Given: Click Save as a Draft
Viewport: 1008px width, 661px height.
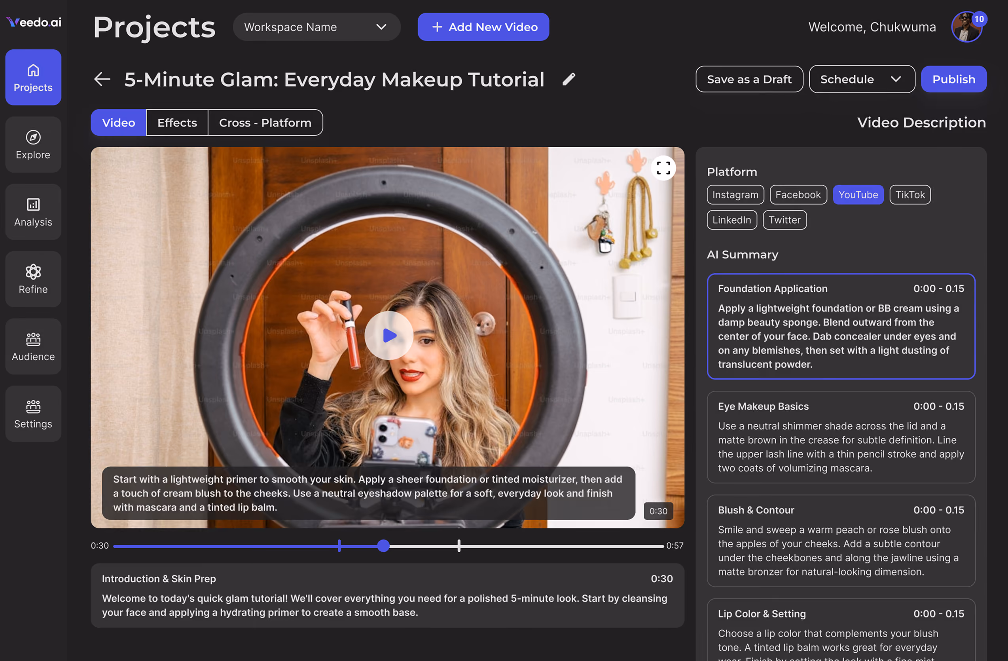Looking at the screenshot, I should click(749, 79).
